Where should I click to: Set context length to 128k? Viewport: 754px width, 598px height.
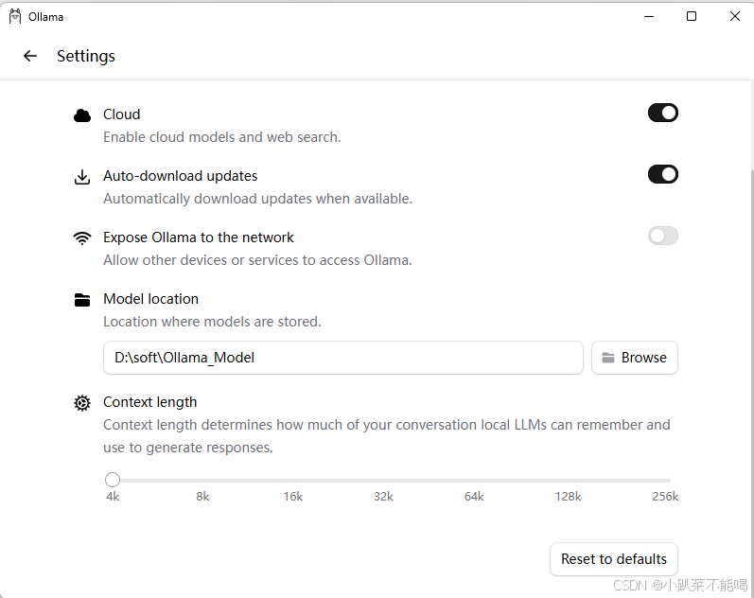click(568, 480)
